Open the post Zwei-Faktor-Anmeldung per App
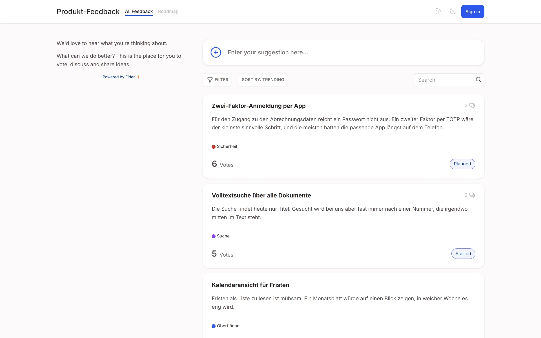Viewport: 541px width, 338px height. 259,106
